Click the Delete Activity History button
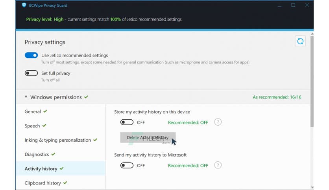Image resolution: width=329 pixels, height=190 pixels. [148, 137]
